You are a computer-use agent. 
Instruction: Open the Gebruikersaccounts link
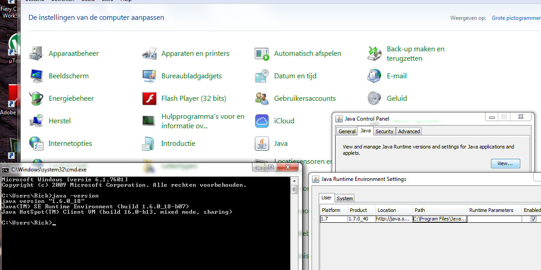pyautogui.click(x=305, y=98)
